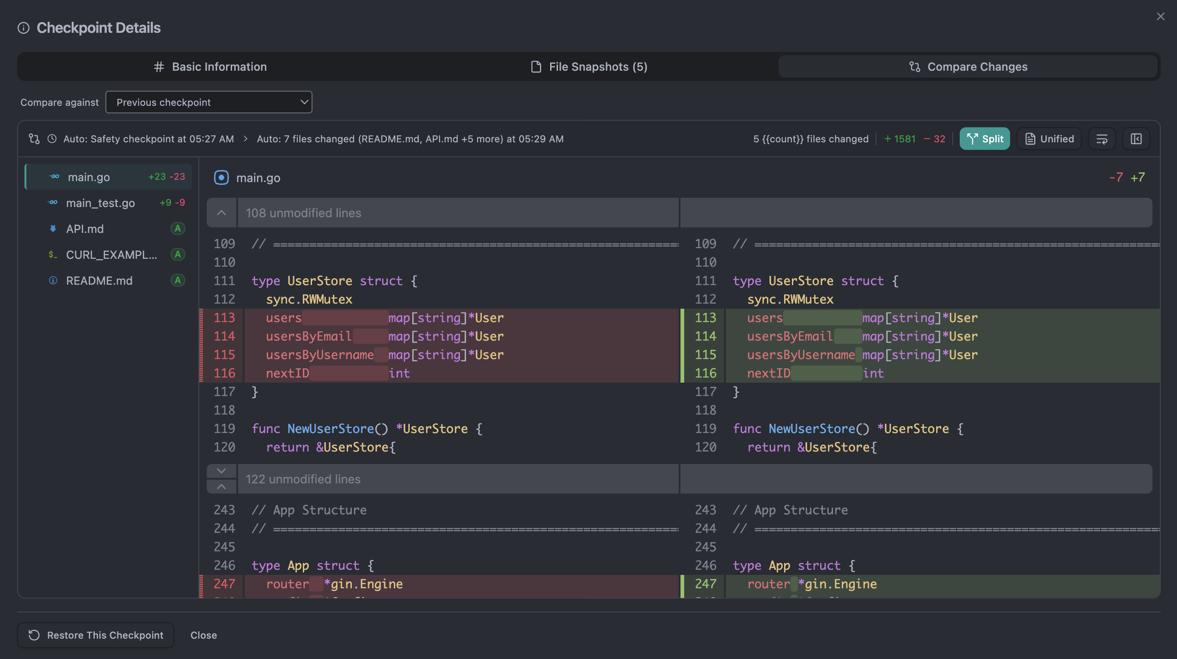Switch to Unified diff view
Image resolution: width=1177 pixels, height=659 pixels.
(1049, 139)
